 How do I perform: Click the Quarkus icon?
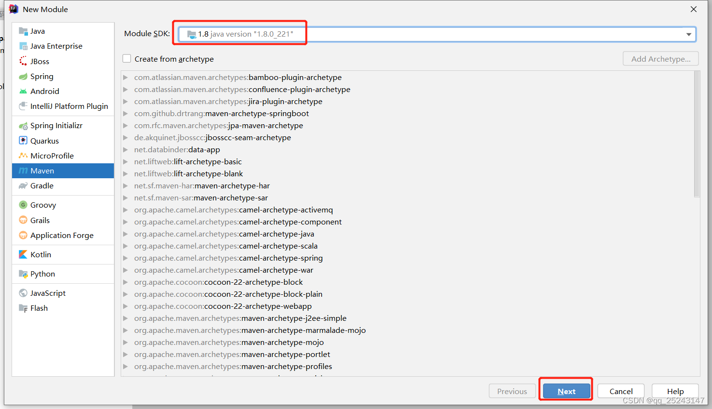pos(23,141)
